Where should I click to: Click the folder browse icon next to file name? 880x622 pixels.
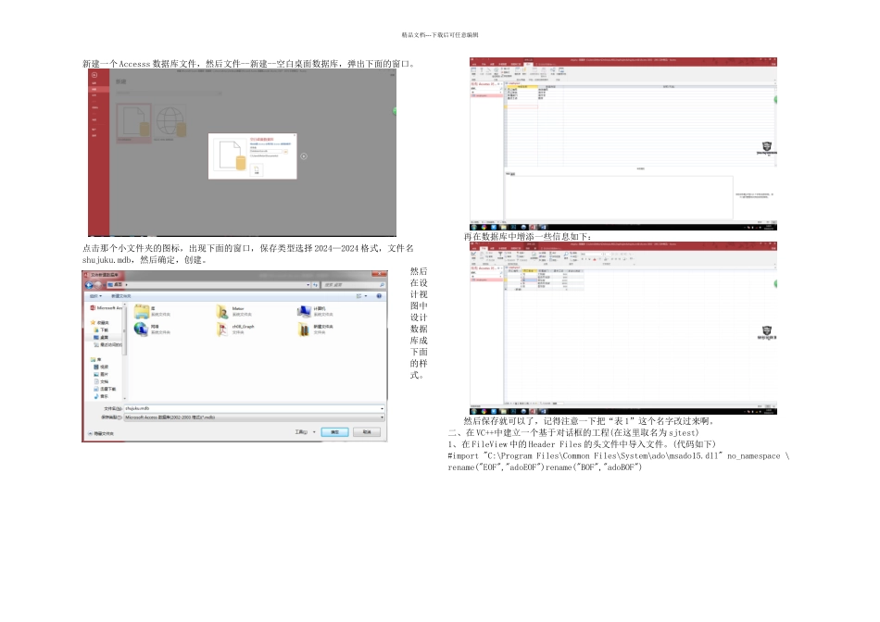point(285,152)
